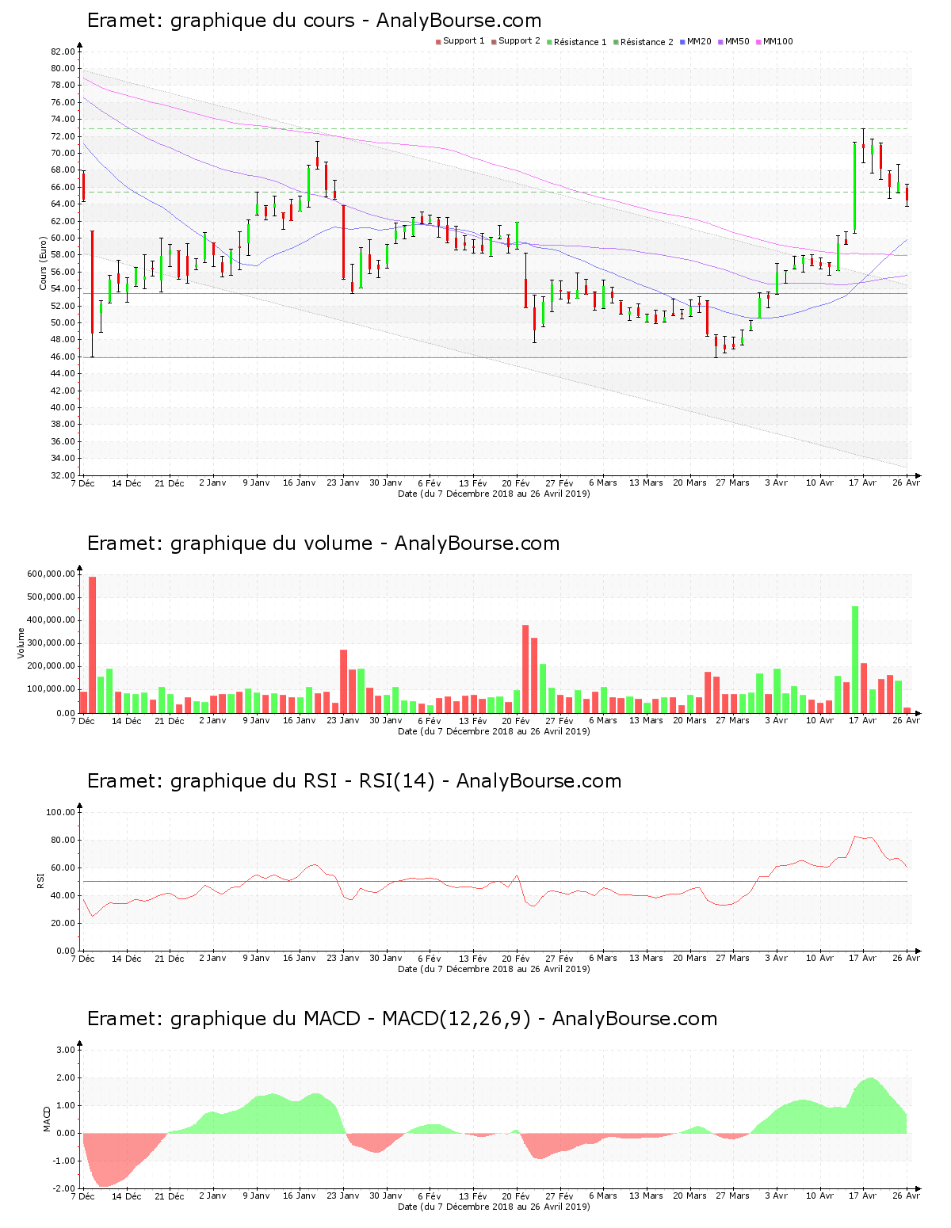
Task: Click the tall green candlestick in mid-April on the price chart
Action: tap(855, 187)
